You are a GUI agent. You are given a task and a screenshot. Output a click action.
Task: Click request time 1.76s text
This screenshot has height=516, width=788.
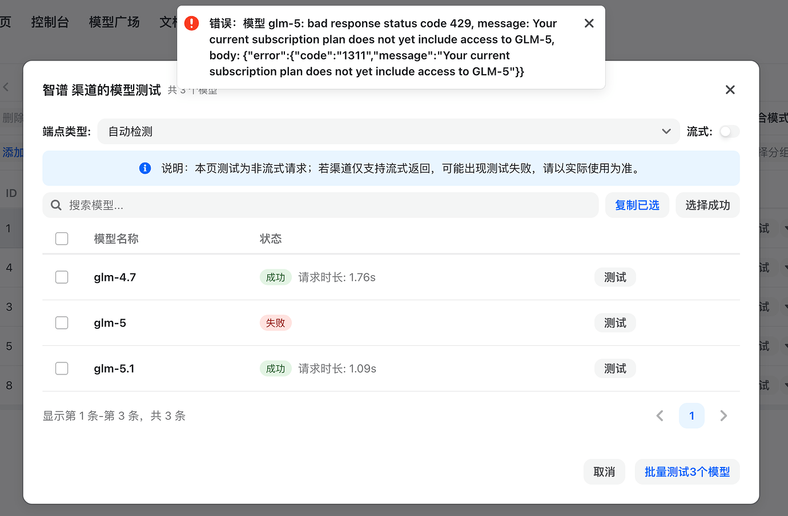(337, 277)
